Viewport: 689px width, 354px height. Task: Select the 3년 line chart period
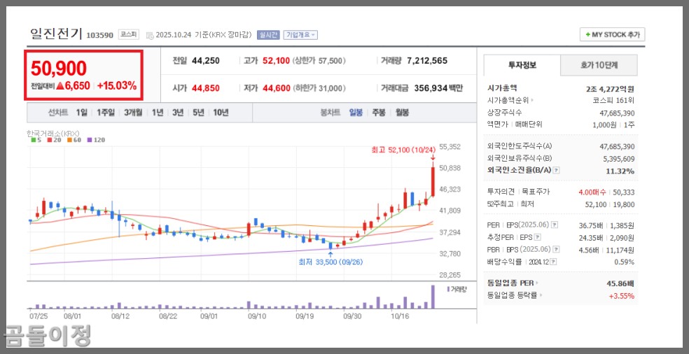click(x=178, y=113)
